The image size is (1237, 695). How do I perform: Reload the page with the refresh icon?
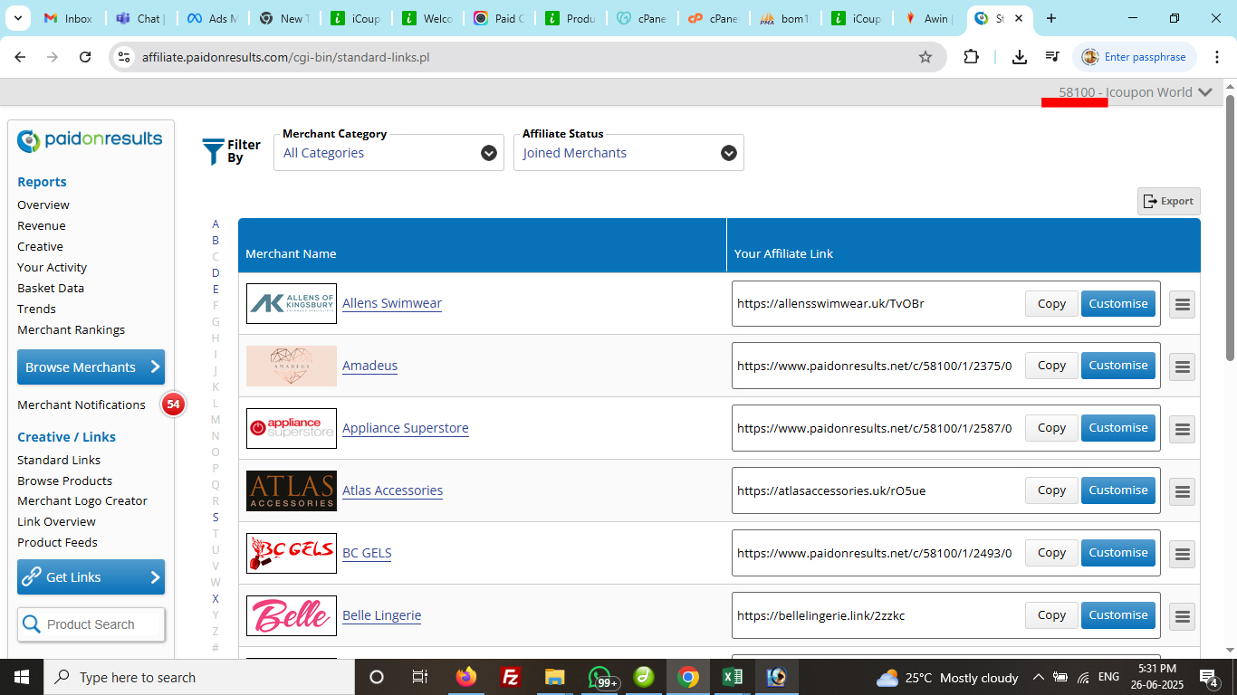pyautogui.click(x=85, y=57)
